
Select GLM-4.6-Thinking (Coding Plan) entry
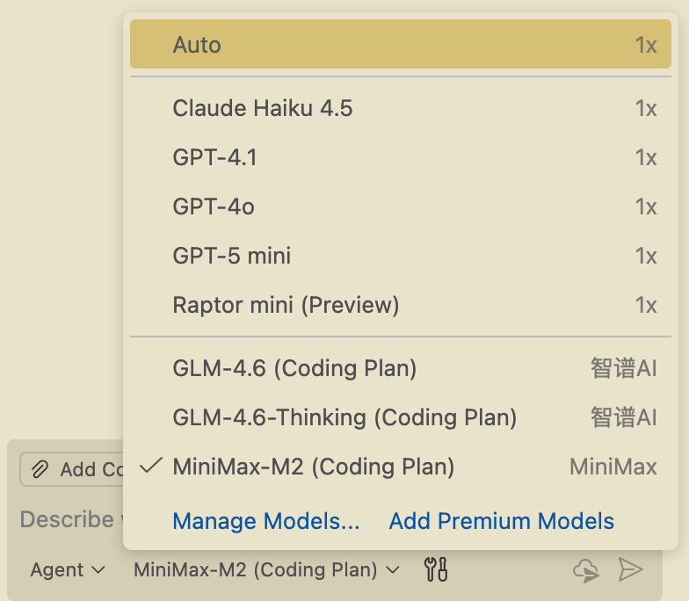pyautogui.click(x=401, y=417)
